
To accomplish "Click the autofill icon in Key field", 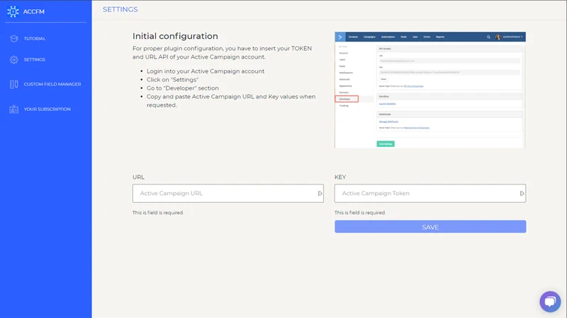I will 522,194.
